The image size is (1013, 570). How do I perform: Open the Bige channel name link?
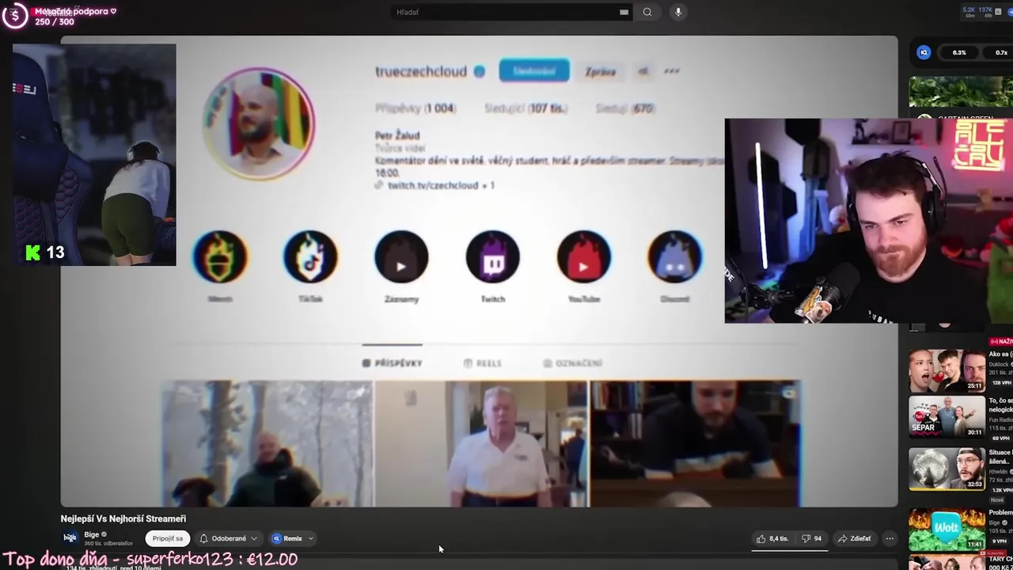[92, 534]
